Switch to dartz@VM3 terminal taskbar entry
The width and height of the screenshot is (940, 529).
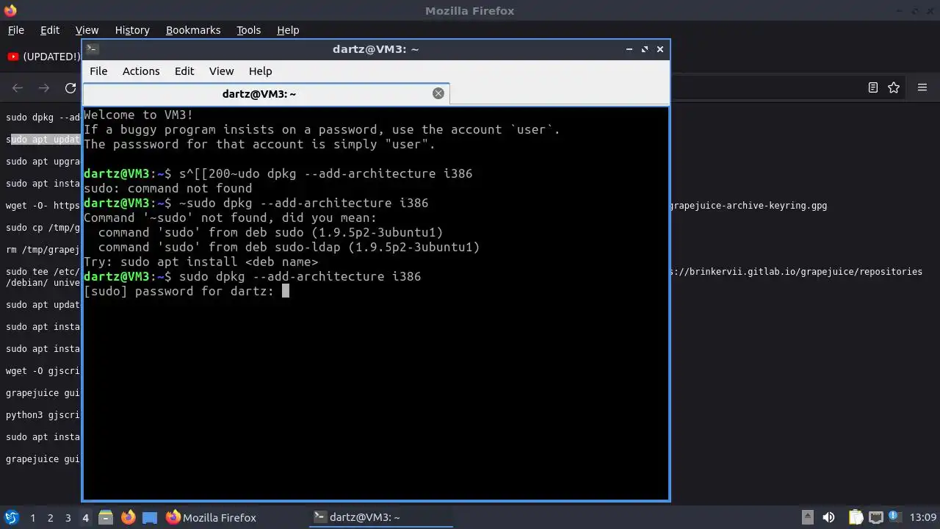click(380, 517)
